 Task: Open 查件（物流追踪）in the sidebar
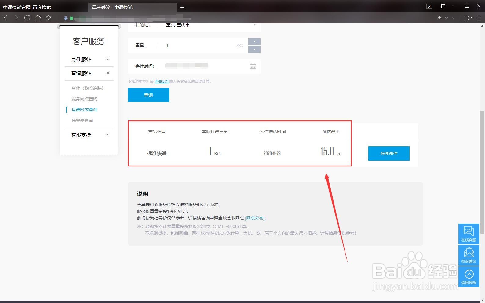click(x=87, y=88)
